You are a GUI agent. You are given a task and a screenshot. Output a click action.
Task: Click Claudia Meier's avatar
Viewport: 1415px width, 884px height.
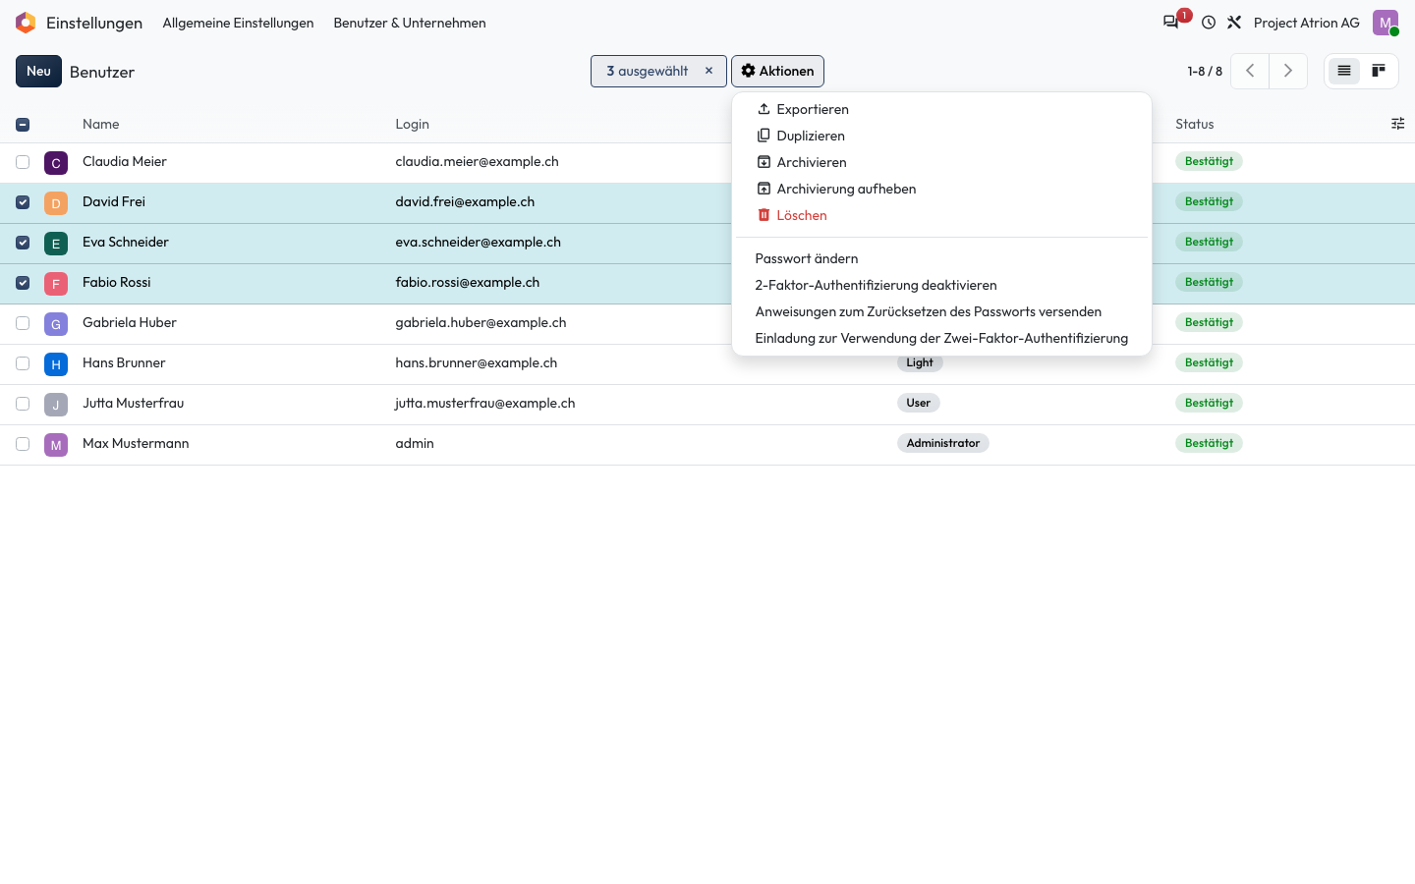click(56, 163)
